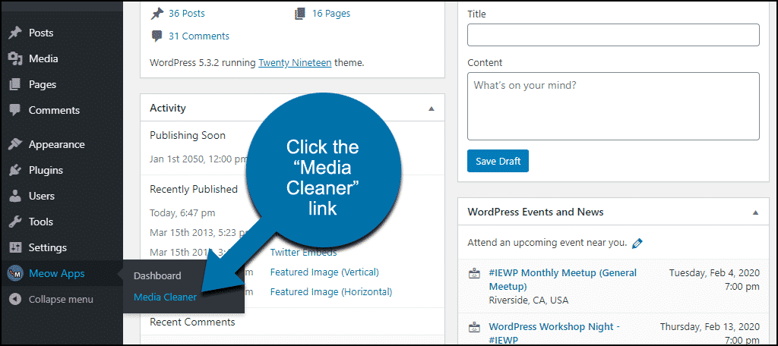
Task: Click the 'Recent Comments' heading
Action: point(192,322)
